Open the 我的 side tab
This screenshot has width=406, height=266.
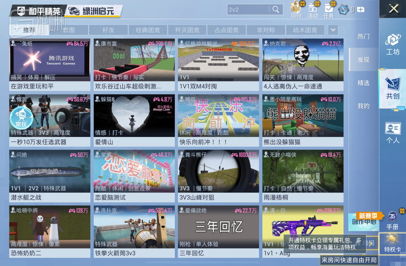pos(363,106)
